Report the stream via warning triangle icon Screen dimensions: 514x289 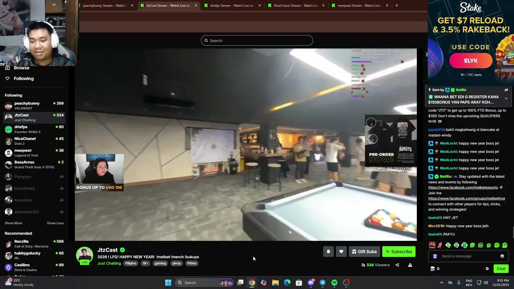pyautogui.click(x=410, y=265)
